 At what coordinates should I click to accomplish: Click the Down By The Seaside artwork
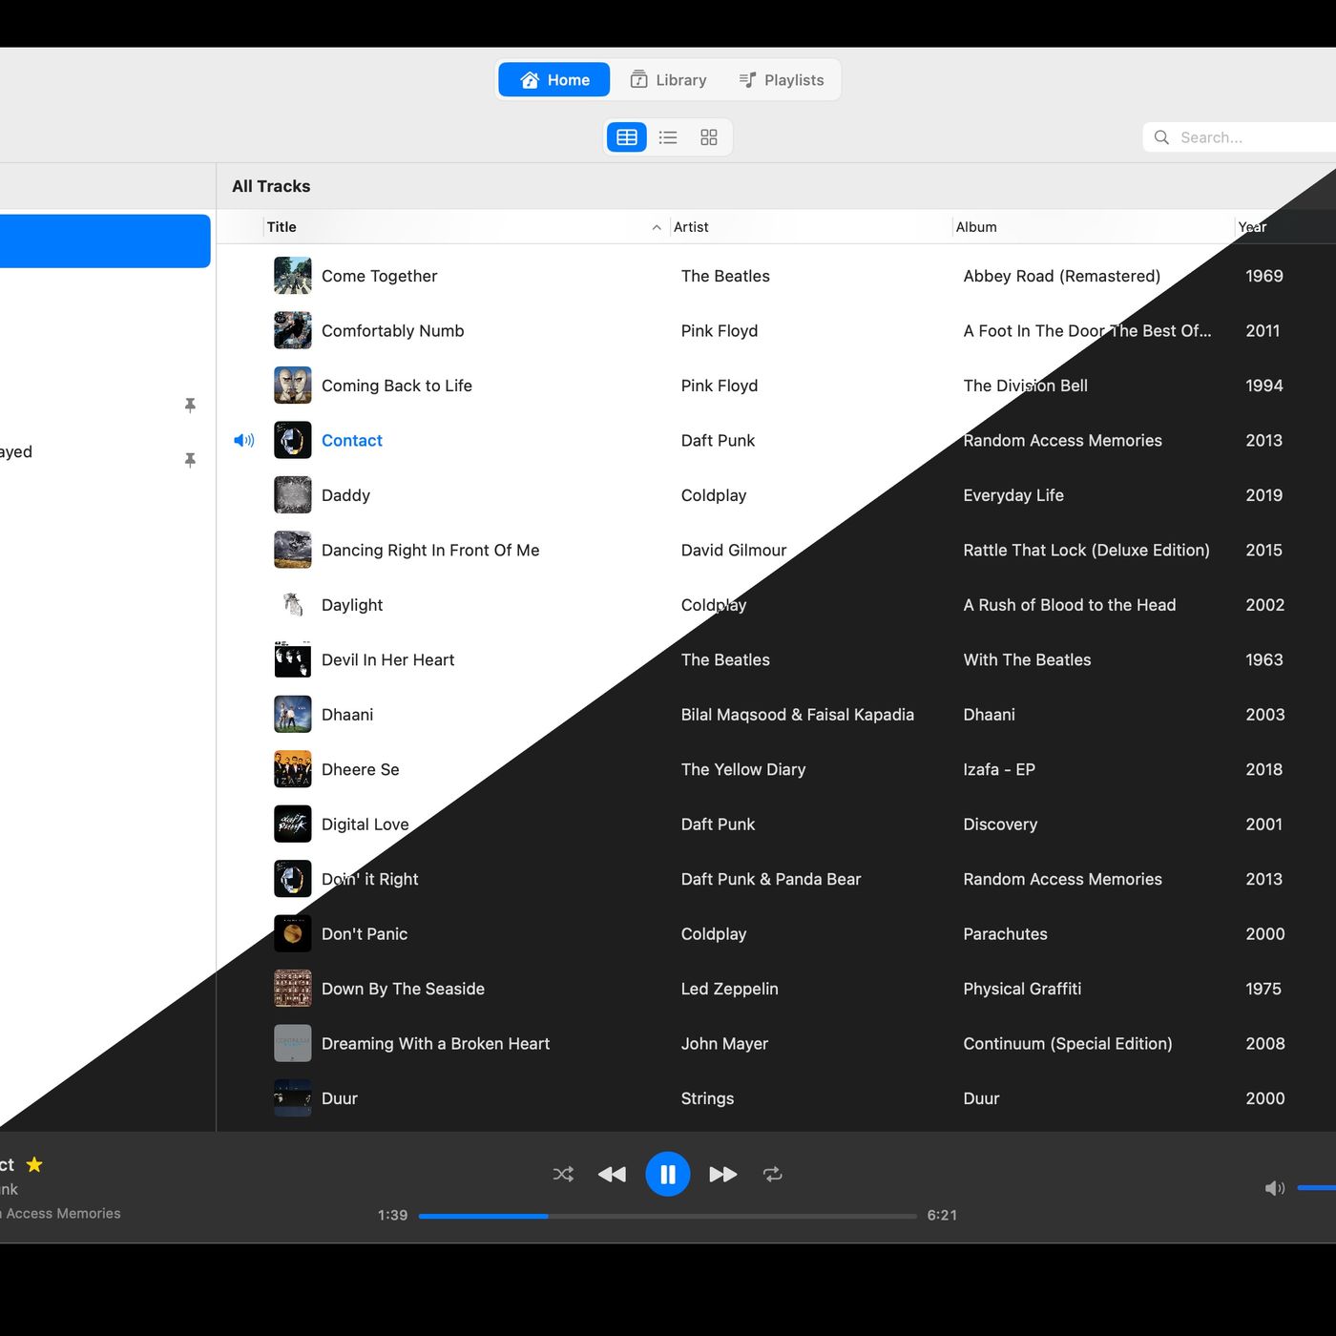coord(293,989)
